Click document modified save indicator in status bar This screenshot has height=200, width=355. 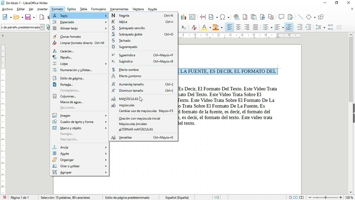pyautogui.click(x=5, y=197)
